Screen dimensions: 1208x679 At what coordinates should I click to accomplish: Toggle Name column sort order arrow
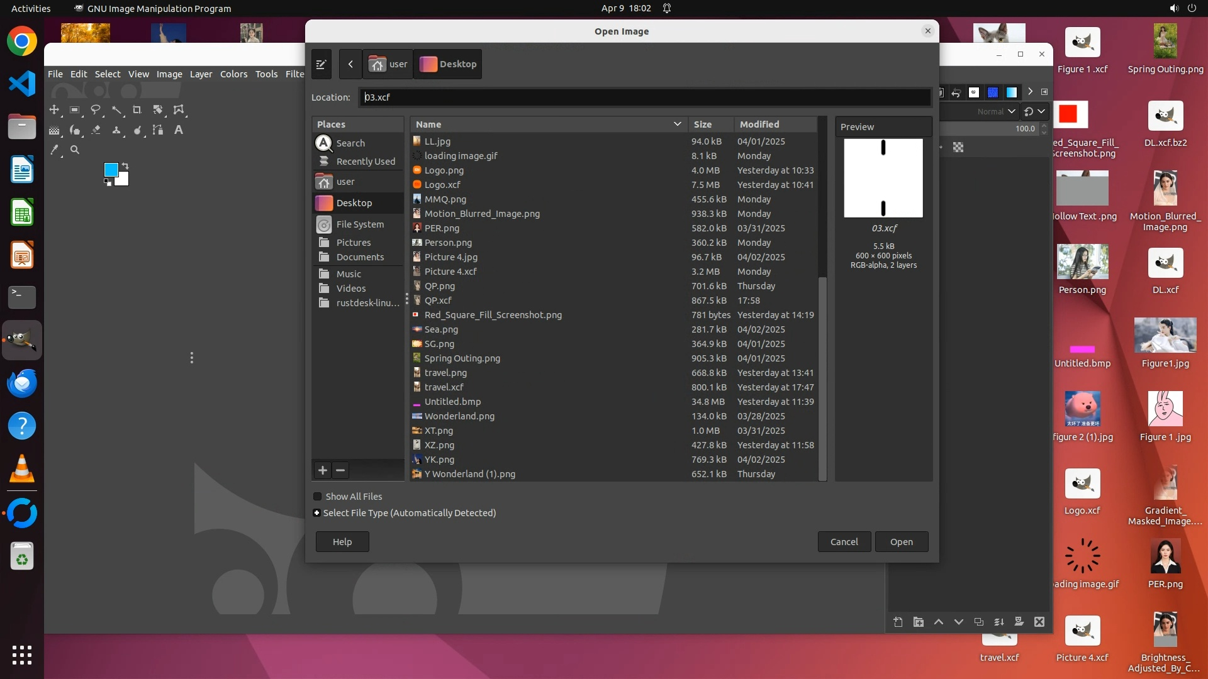(x=677, y=124)
